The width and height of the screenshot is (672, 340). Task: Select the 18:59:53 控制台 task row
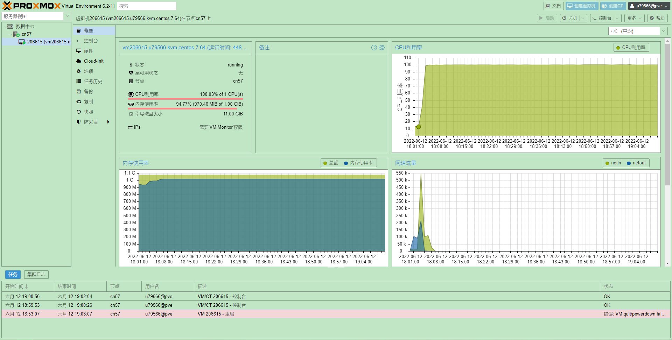tap(336, 305)
